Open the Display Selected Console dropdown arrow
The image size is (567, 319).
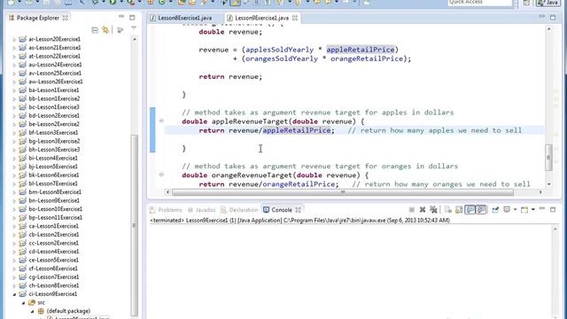tap(516, 209)
